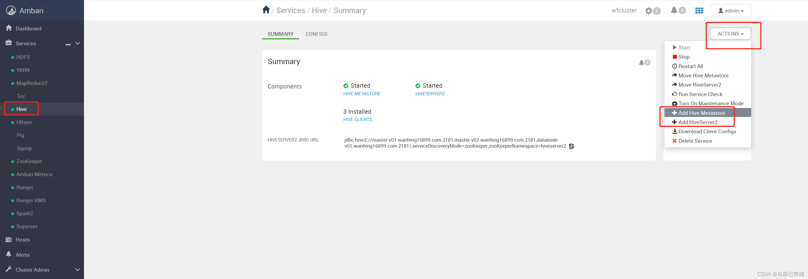Select Run Service Check
Screen dimensions: 808x279
(708, 94)
